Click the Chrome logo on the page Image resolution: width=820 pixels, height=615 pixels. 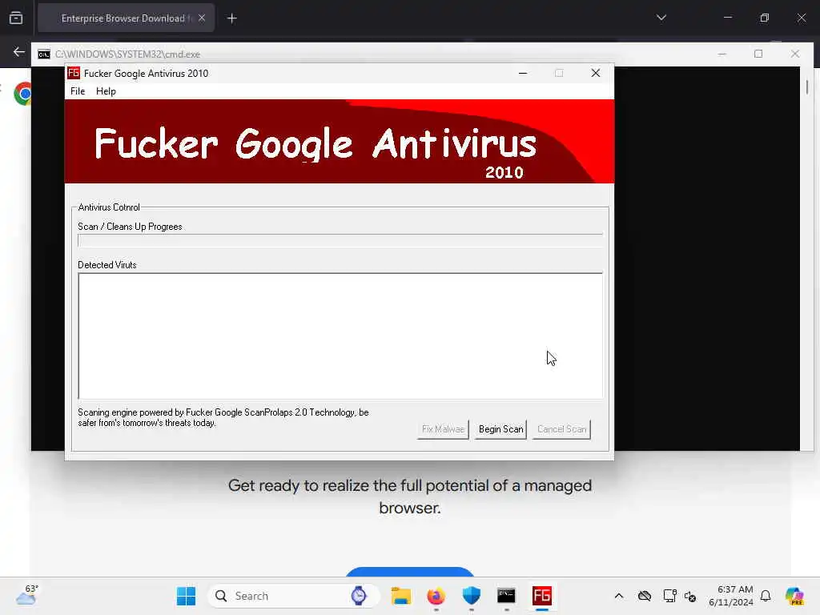[x=23, y=94]
